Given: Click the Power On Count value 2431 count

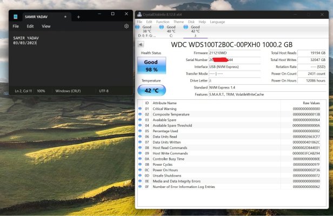Looking at the screenshot, I should (312, 73).
